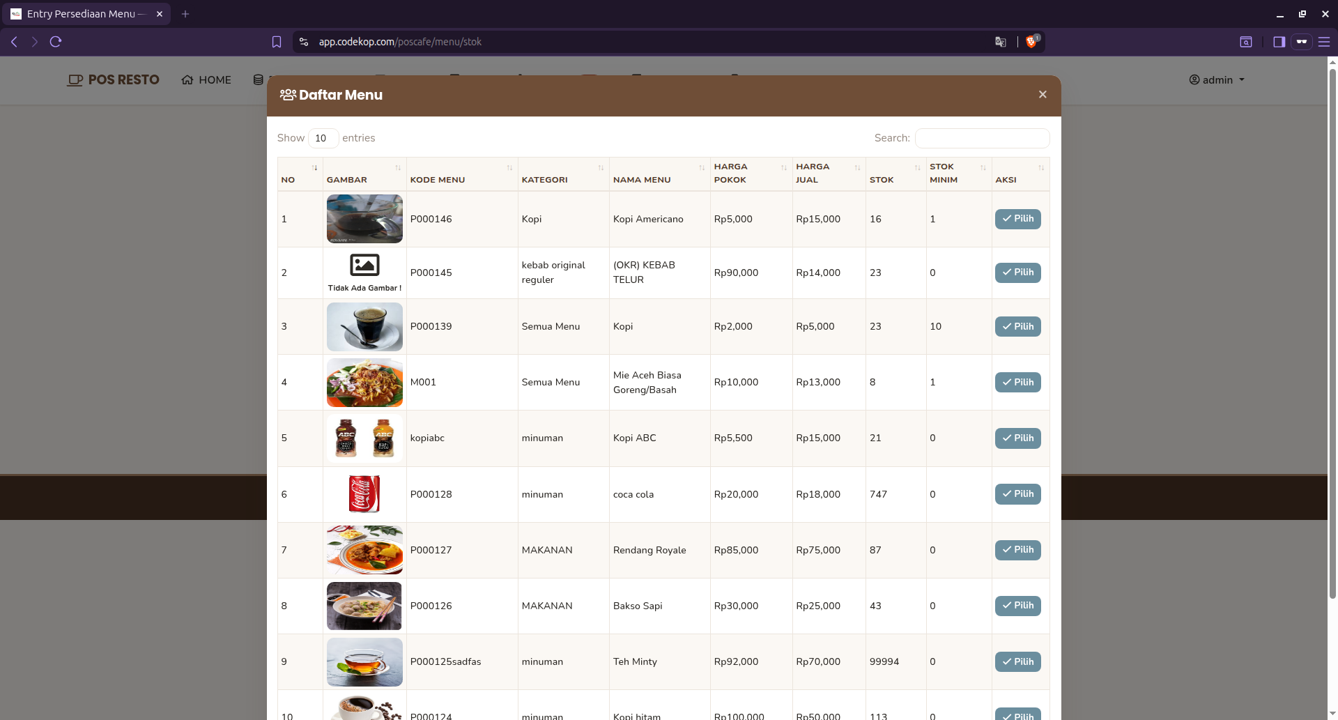This screenshot has height=720, width=1338.
Task: Open Brave Leo VPN glasses icon
Action: pos(1301,42)
